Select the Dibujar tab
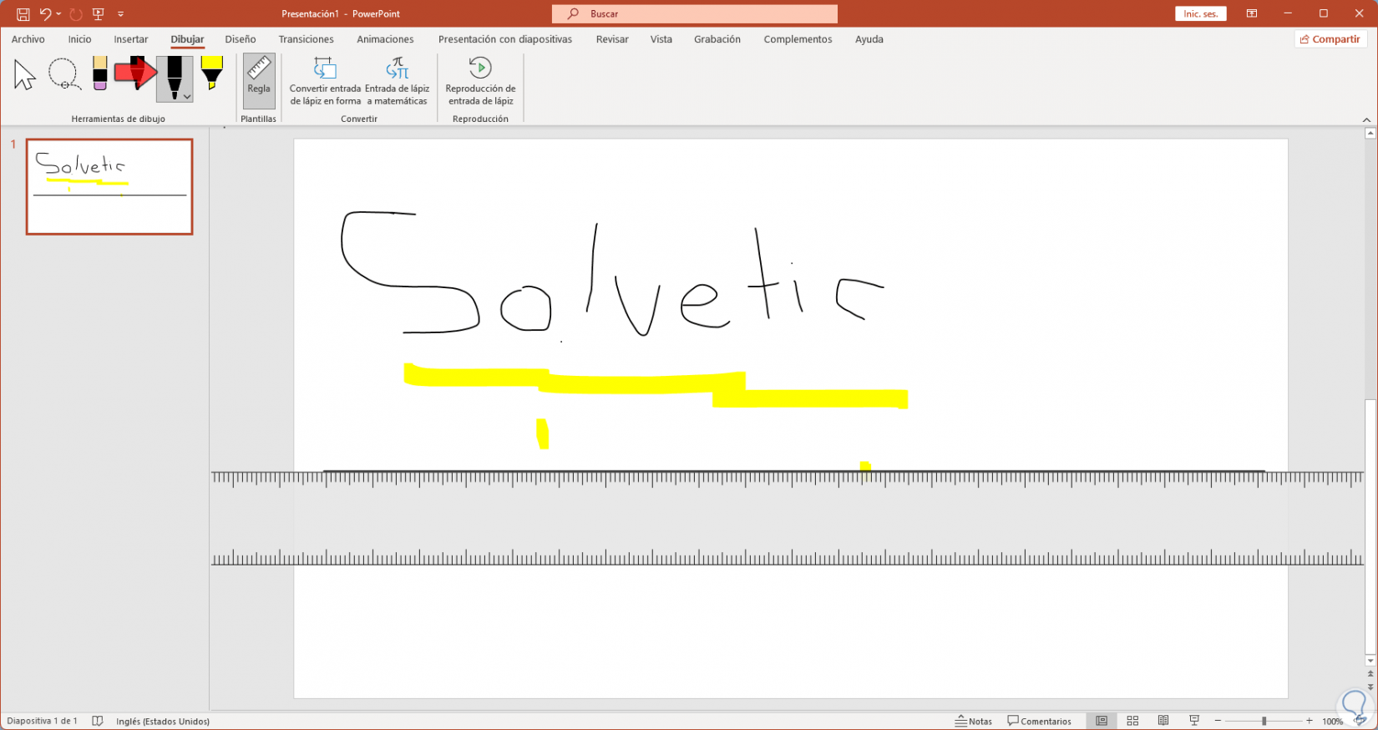The image size is (1378, 730). point(188,39)
